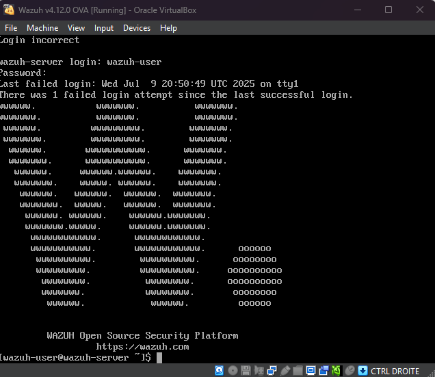Click the display settings status icon
Screen dimensions: 435x377
click(311, 370)
